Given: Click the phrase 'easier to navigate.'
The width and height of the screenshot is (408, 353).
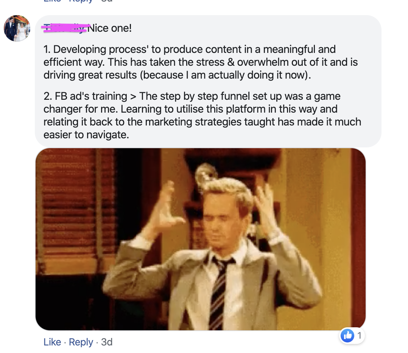Looking at the screenshot, I should point(86,135).
